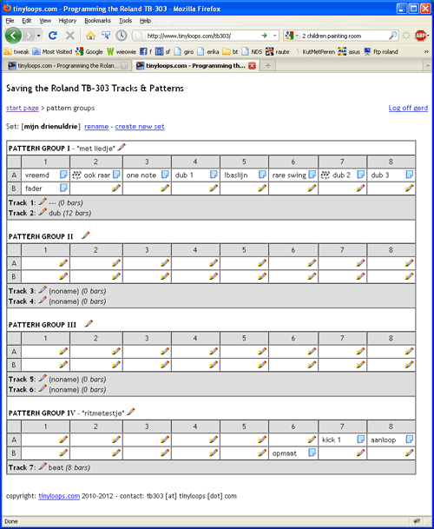The width and height of the screenshot is (434, 529).
Task: Open the 'ftp roland' bookmark
Action: click(x=381, y=51)
